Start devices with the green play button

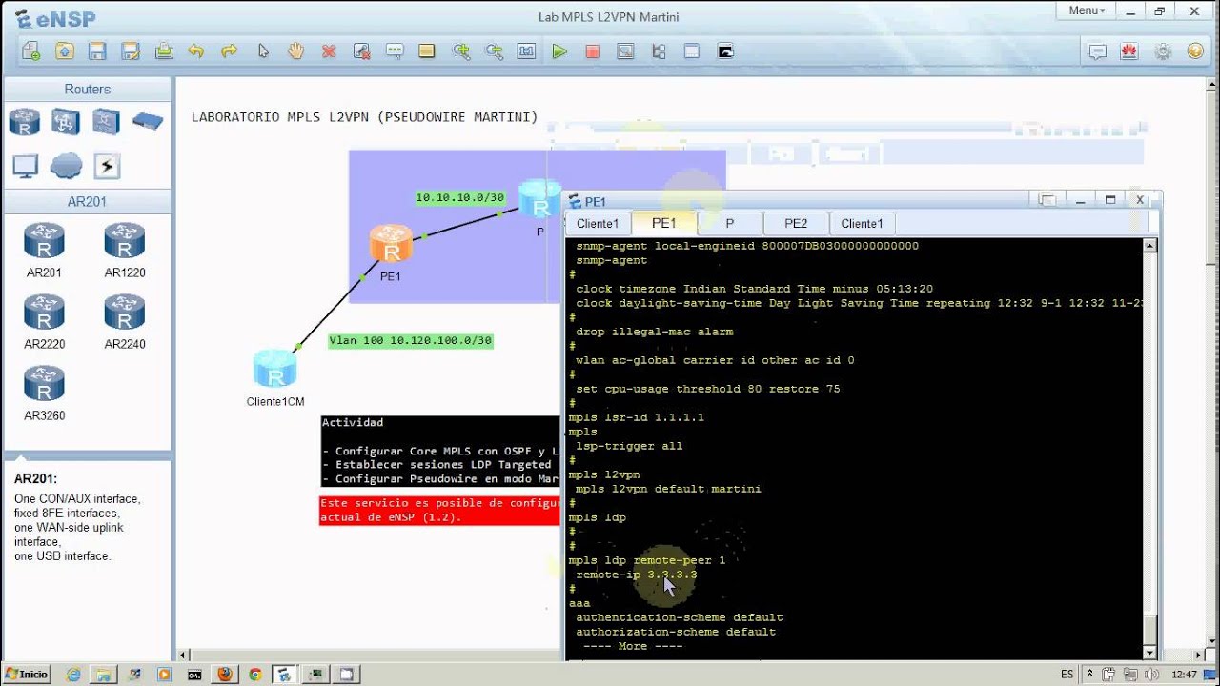coord(559,51)
